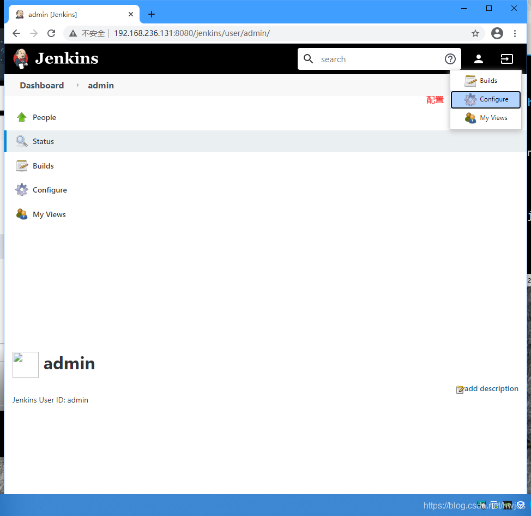
Task: Click the My Views people icon in dropdown
Action: tap(470, 118)
